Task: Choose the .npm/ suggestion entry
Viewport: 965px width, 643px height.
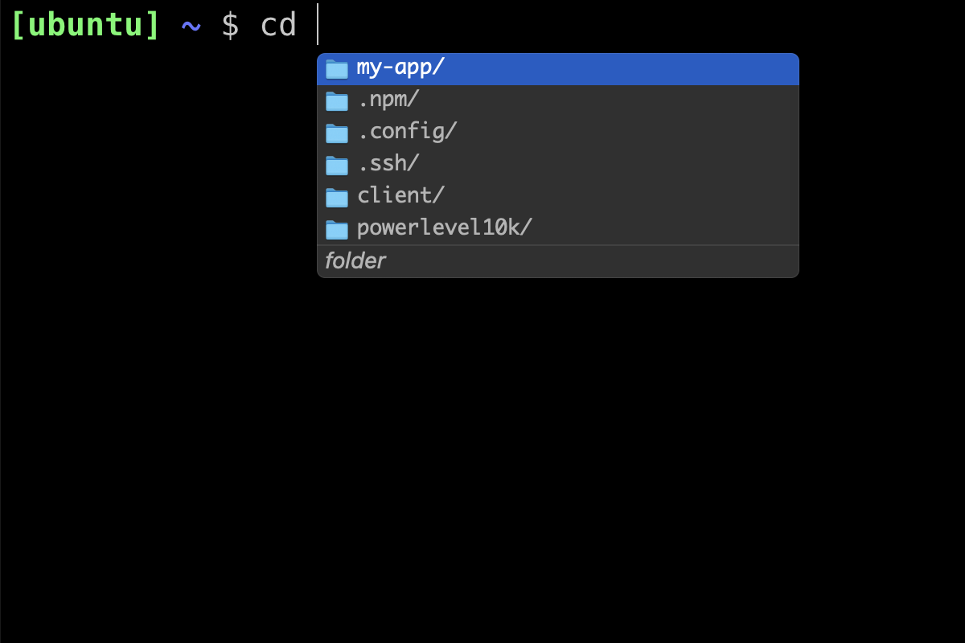Action: pos(558,100)
